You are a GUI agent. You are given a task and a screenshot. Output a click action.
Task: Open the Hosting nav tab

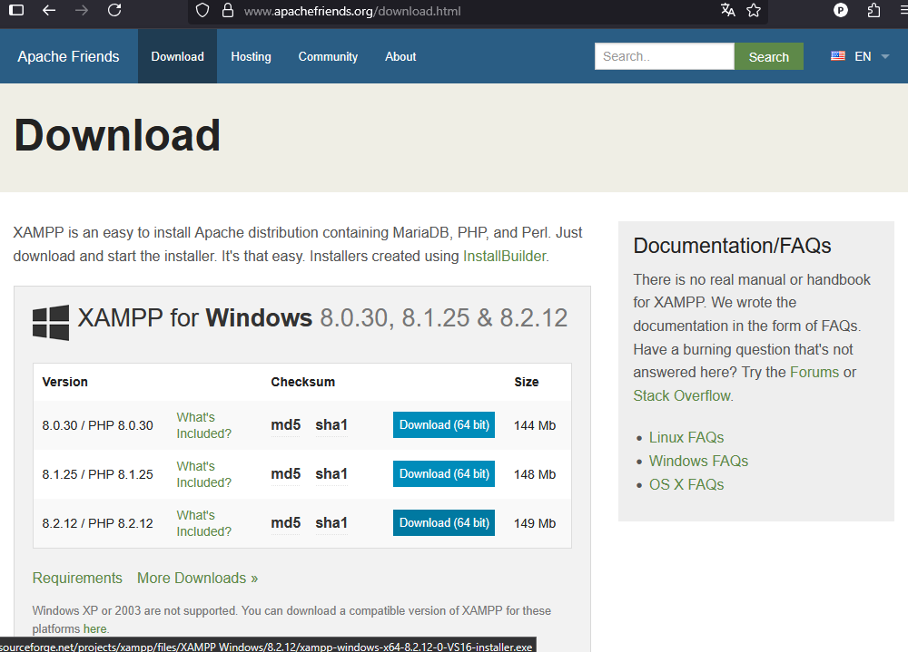(x=251, y=57)
